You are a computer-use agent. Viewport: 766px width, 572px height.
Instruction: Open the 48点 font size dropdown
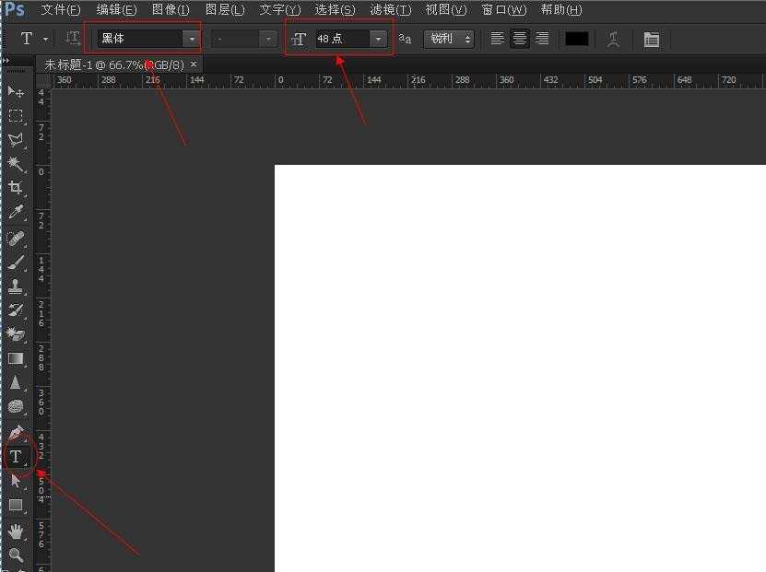(x=378, y=39)
